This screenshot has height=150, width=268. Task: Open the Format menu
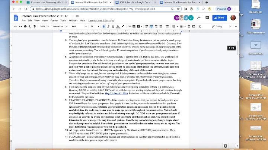coord(54,20)
